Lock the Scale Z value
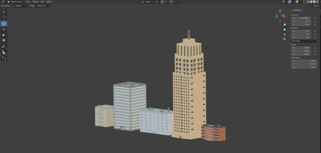This screenshot has height=153, width=321. click(x=315, y=54)
